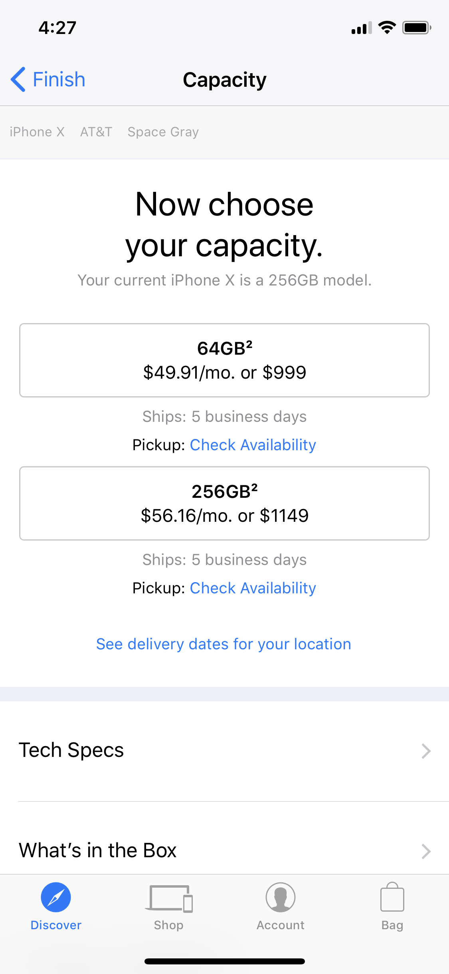Check pickup availability for the 64GB model

click(253, 445)
